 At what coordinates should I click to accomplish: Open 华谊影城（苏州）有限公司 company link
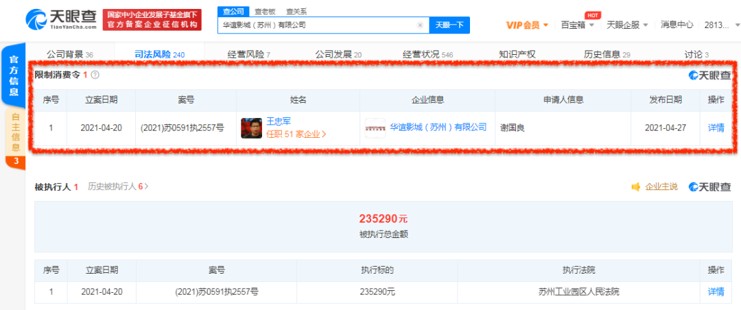click(438, 127)
